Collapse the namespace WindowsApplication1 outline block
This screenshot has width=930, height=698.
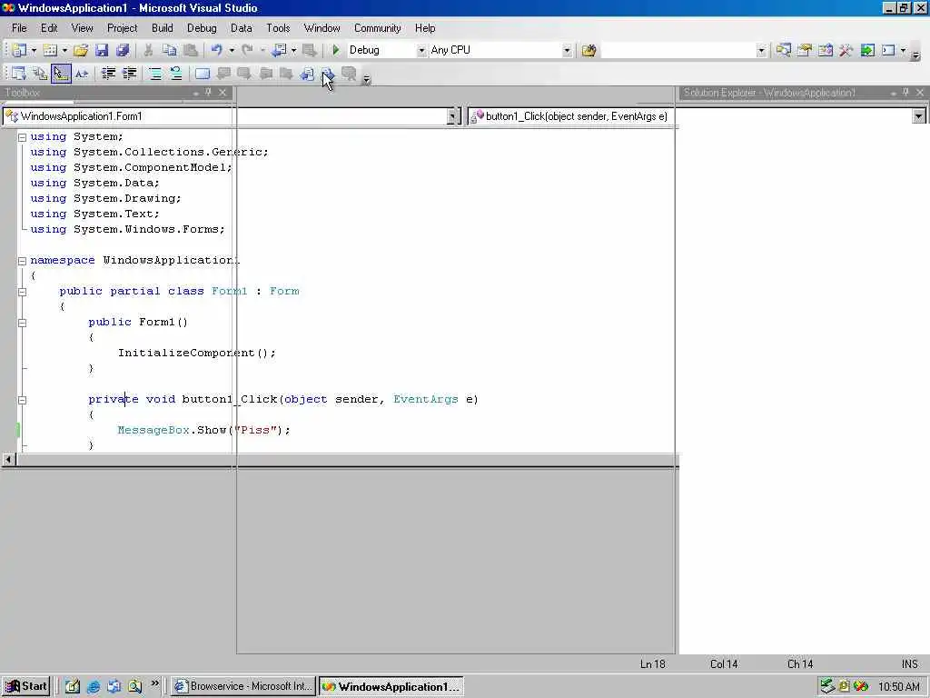22,261
